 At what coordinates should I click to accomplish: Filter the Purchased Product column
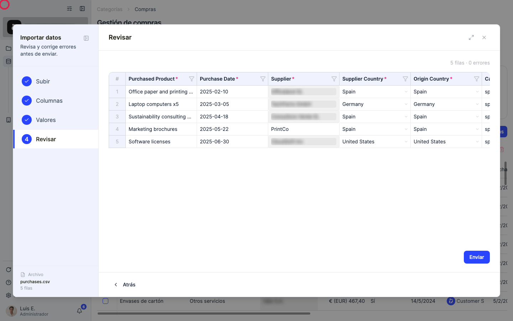(x=191, y=79)
